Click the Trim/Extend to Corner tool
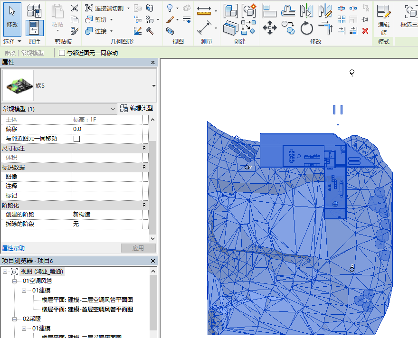 [325, 28]
